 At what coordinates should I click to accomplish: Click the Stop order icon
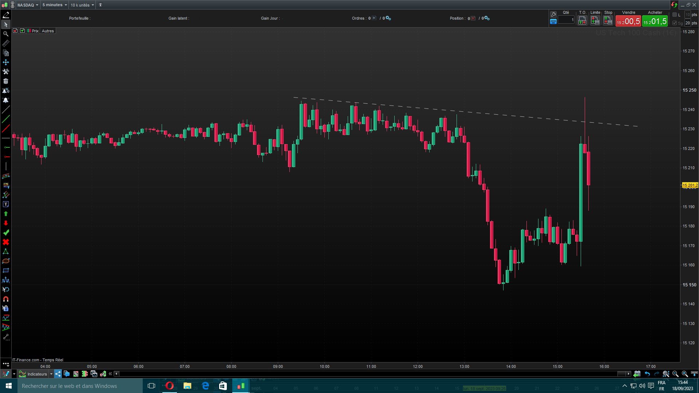[608, 21]
